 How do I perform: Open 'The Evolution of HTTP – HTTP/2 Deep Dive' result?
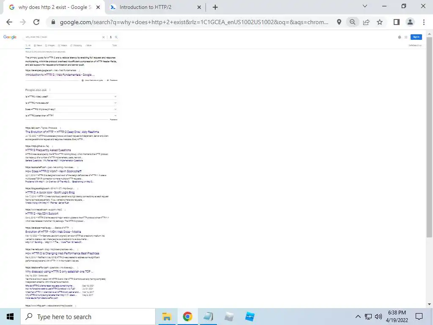click(62, 132)
